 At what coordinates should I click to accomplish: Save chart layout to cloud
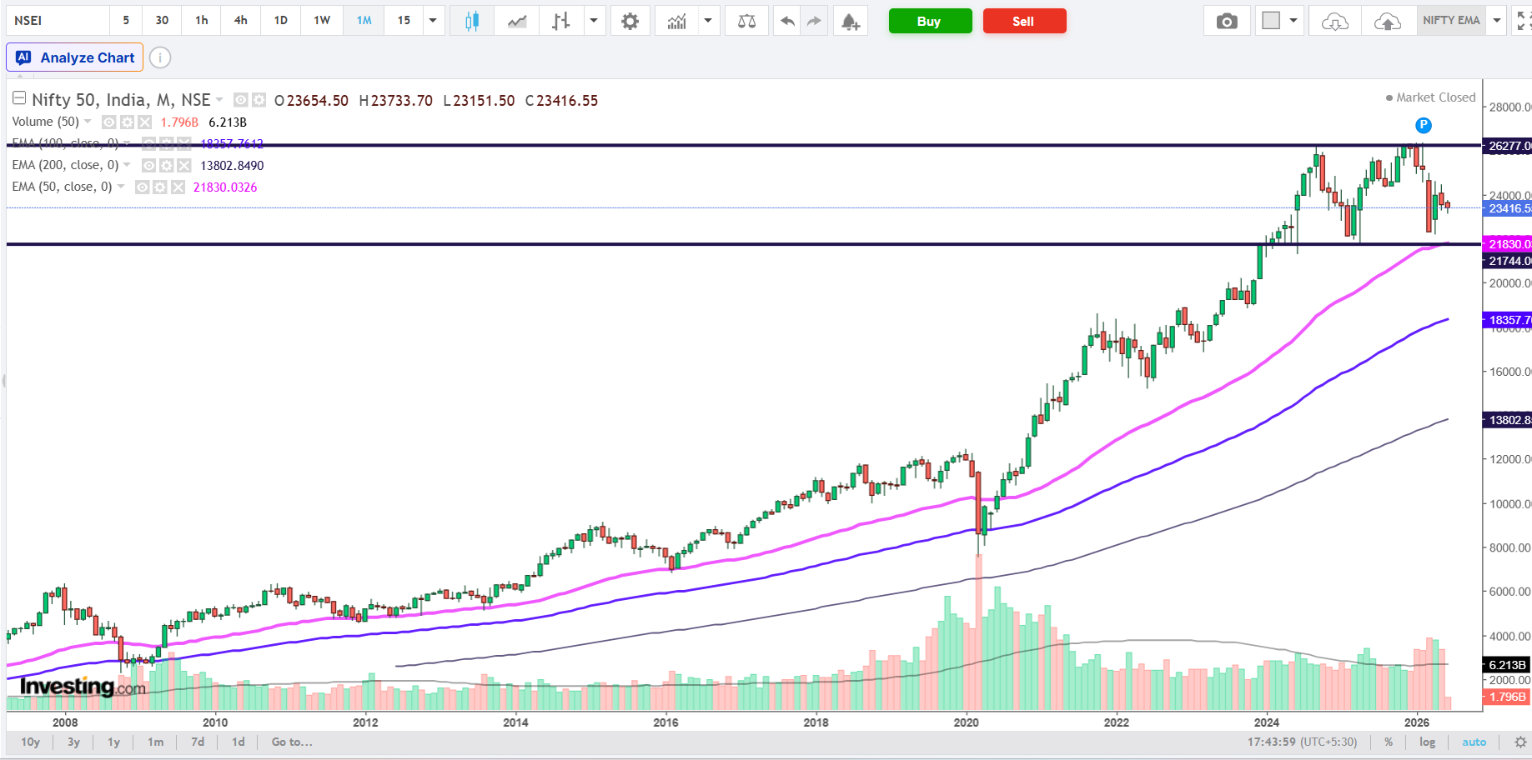click(x=1388, y=21)
